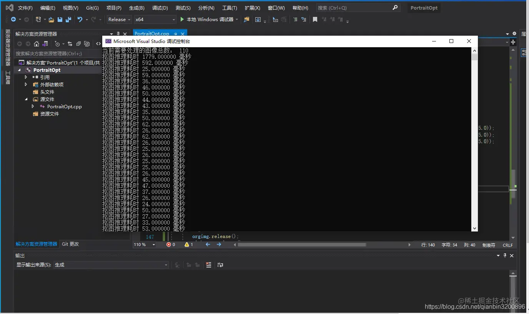Open the Git(G) menu
The width and height of the screenshot is (529, 314).
click(x=92, y=8)
